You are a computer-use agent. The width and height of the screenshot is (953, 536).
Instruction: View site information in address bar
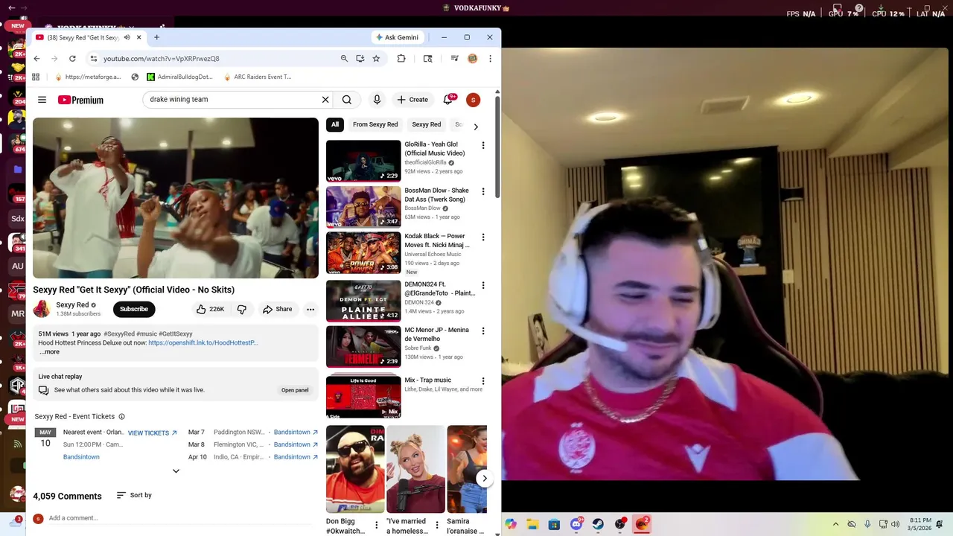(x=93, y=58)
